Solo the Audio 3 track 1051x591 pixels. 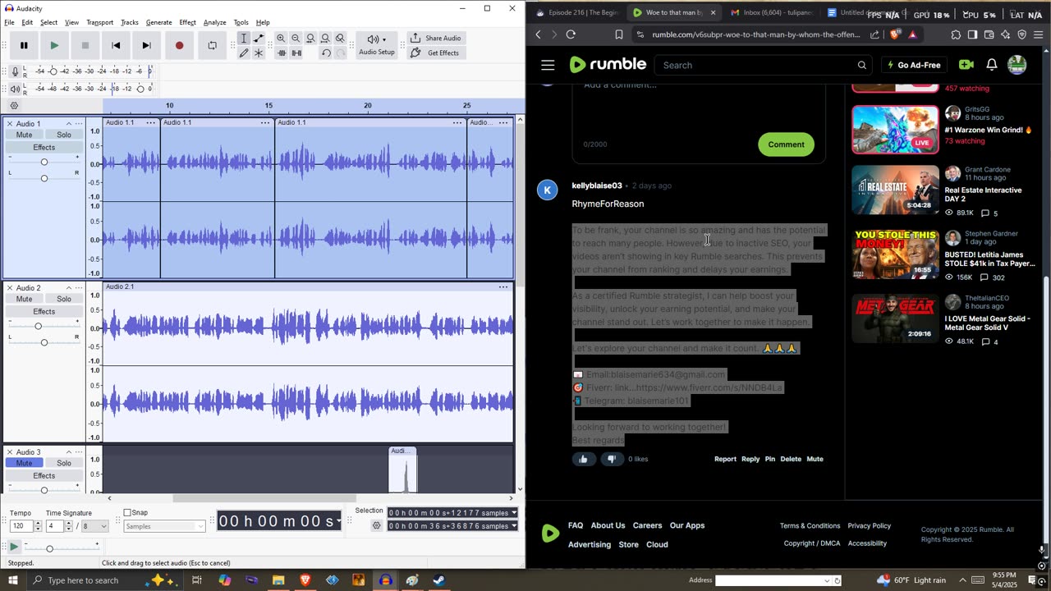[64, 463]
